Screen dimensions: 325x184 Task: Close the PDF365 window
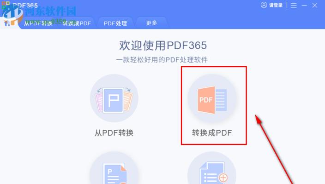tap(315, 6)
